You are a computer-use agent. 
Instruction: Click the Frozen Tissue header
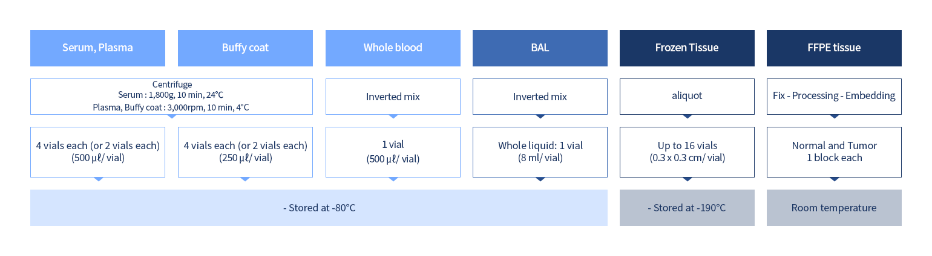(687, 48)
